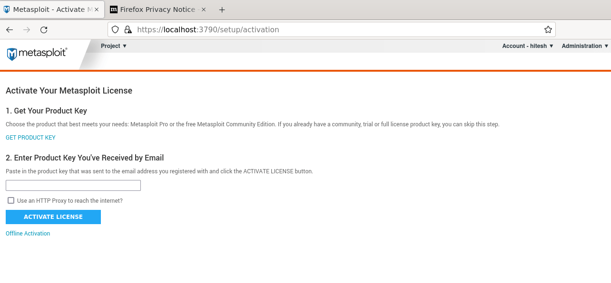Click the browser forward arrow

point(27,29)
